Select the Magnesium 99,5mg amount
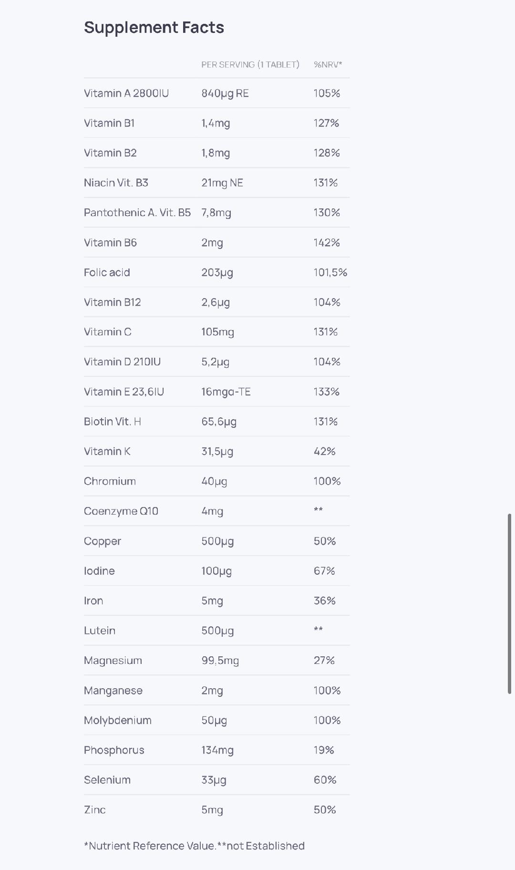Viewport: 515px width, 870px height. click(x=220, y=661)
